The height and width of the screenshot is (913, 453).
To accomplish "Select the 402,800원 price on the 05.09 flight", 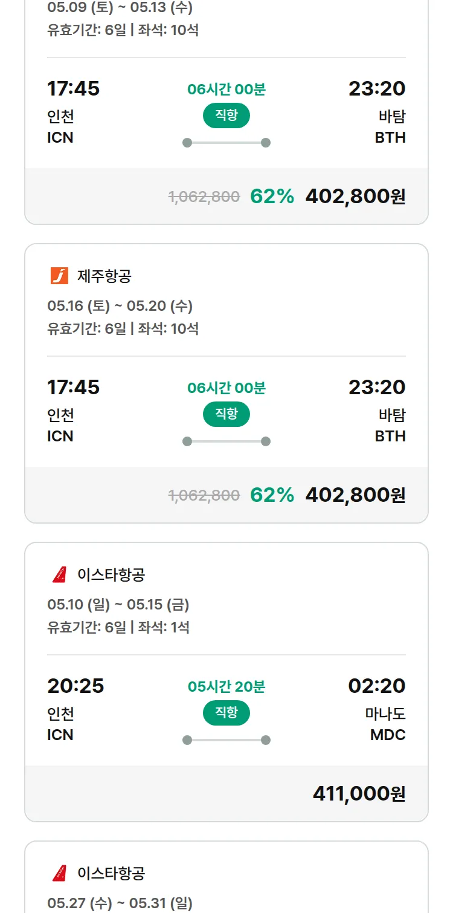I will [355, 197].
